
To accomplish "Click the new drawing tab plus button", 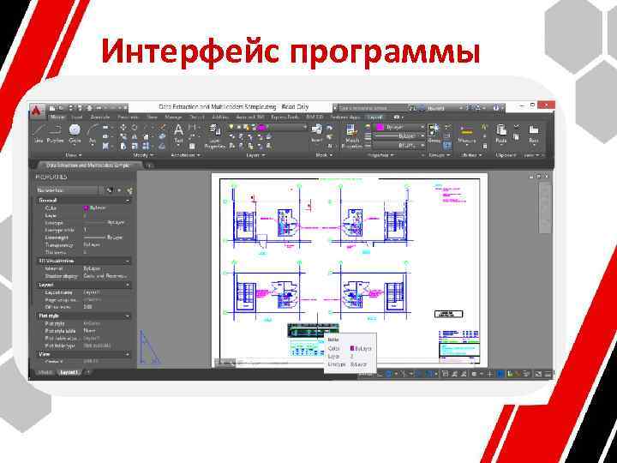I will click(x=149, y=165).
